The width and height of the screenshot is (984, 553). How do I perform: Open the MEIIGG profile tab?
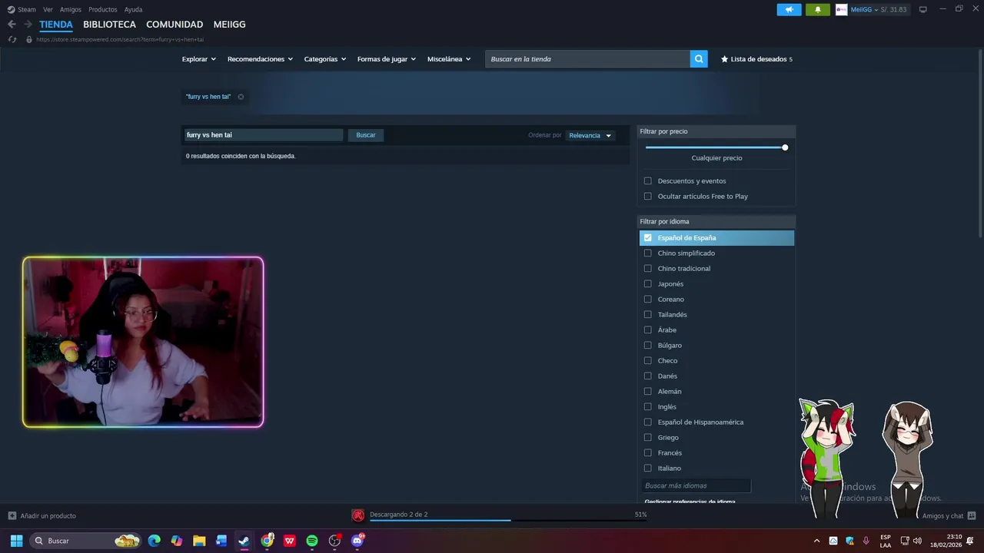pos(230,25)
